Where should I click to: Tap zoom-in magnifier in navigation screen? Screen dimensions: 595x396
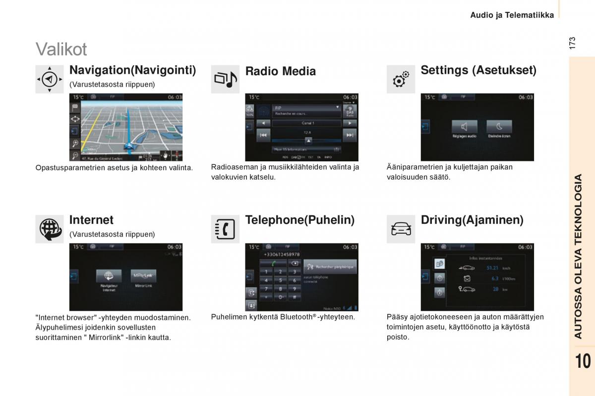coord(75,144)
